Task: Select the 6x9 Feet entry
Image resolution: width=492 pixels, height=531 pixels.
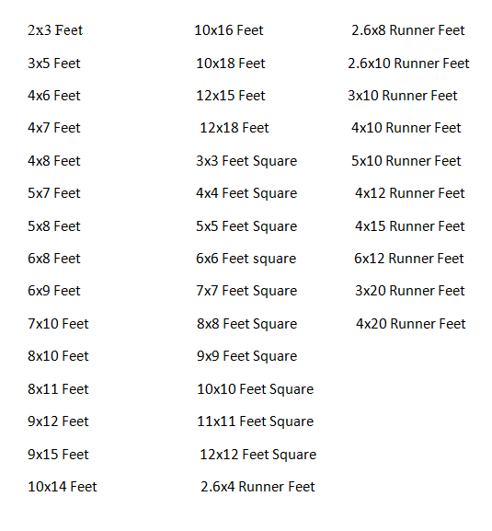Action: click(x=54, y=291)
